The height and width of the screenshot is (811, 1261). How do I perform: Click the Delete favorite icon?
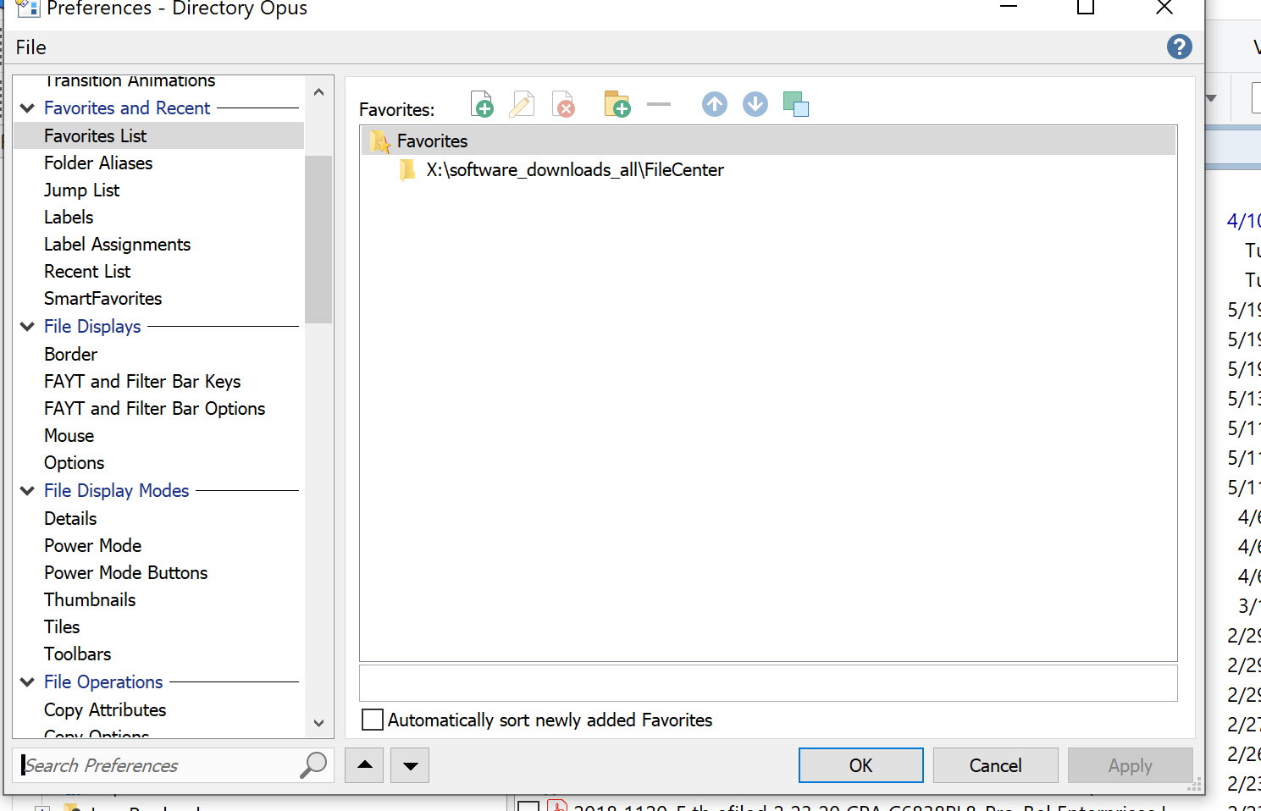563,104
